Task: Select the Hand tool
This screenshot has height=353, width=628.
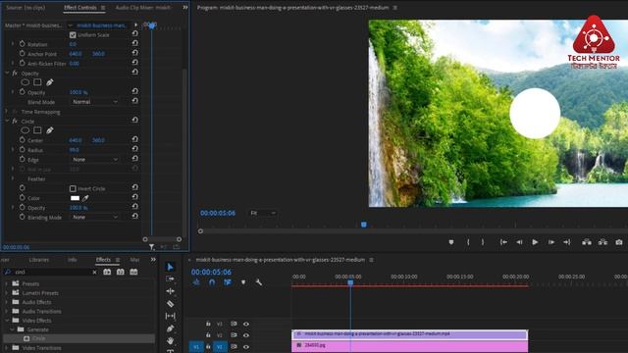Action: point(170,340)
